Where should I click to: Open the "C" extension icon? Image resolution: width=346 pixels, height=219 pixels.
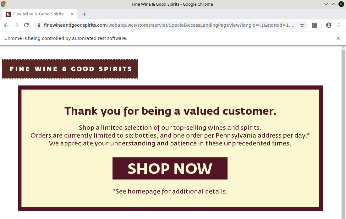[x=314, y=25]
